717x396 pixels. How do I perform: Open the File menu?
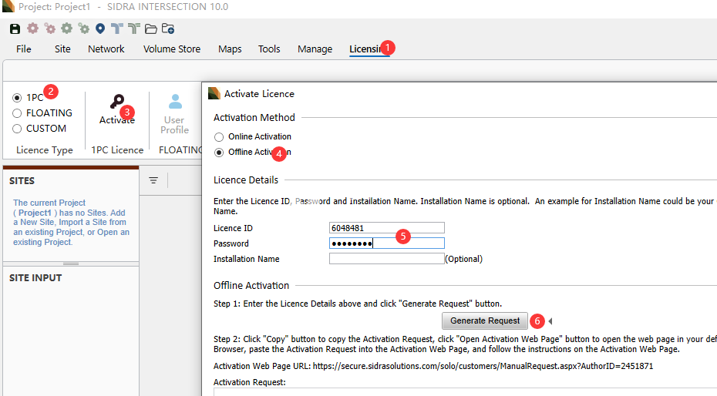coord(24,49)
